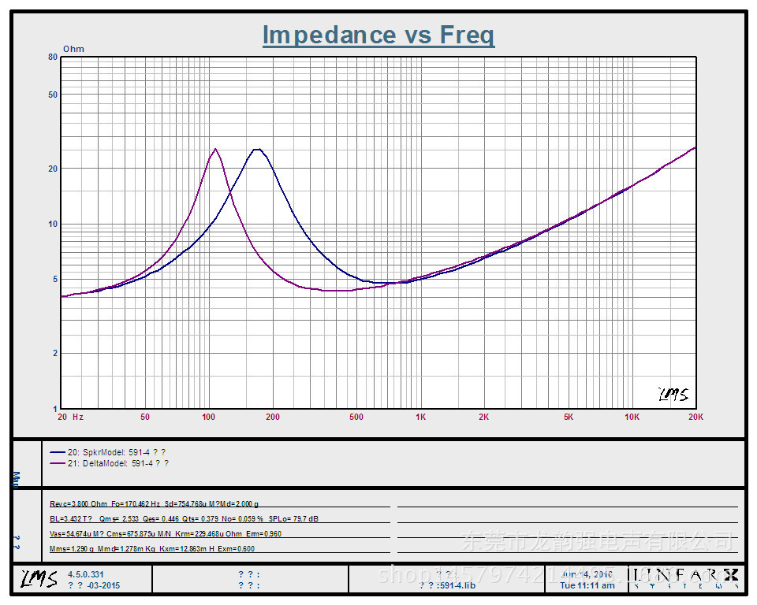757x605 pixels.
Task: Click the 'Erm=0.960' parameter
Action: tap(263, 533)
